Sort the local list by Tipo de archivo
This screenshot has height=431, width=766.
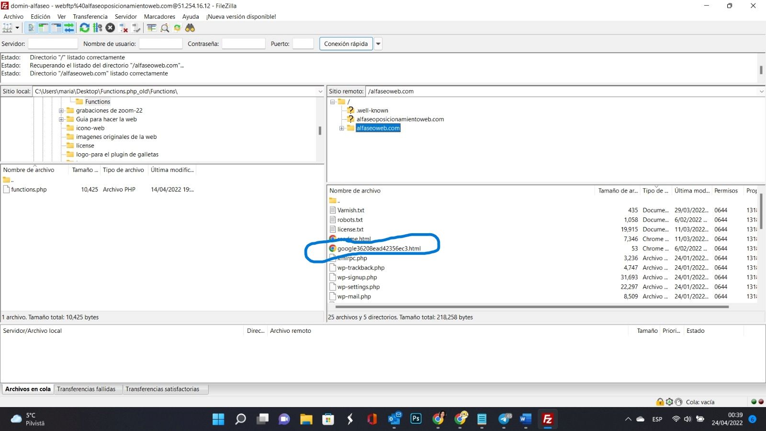[124, 170]
